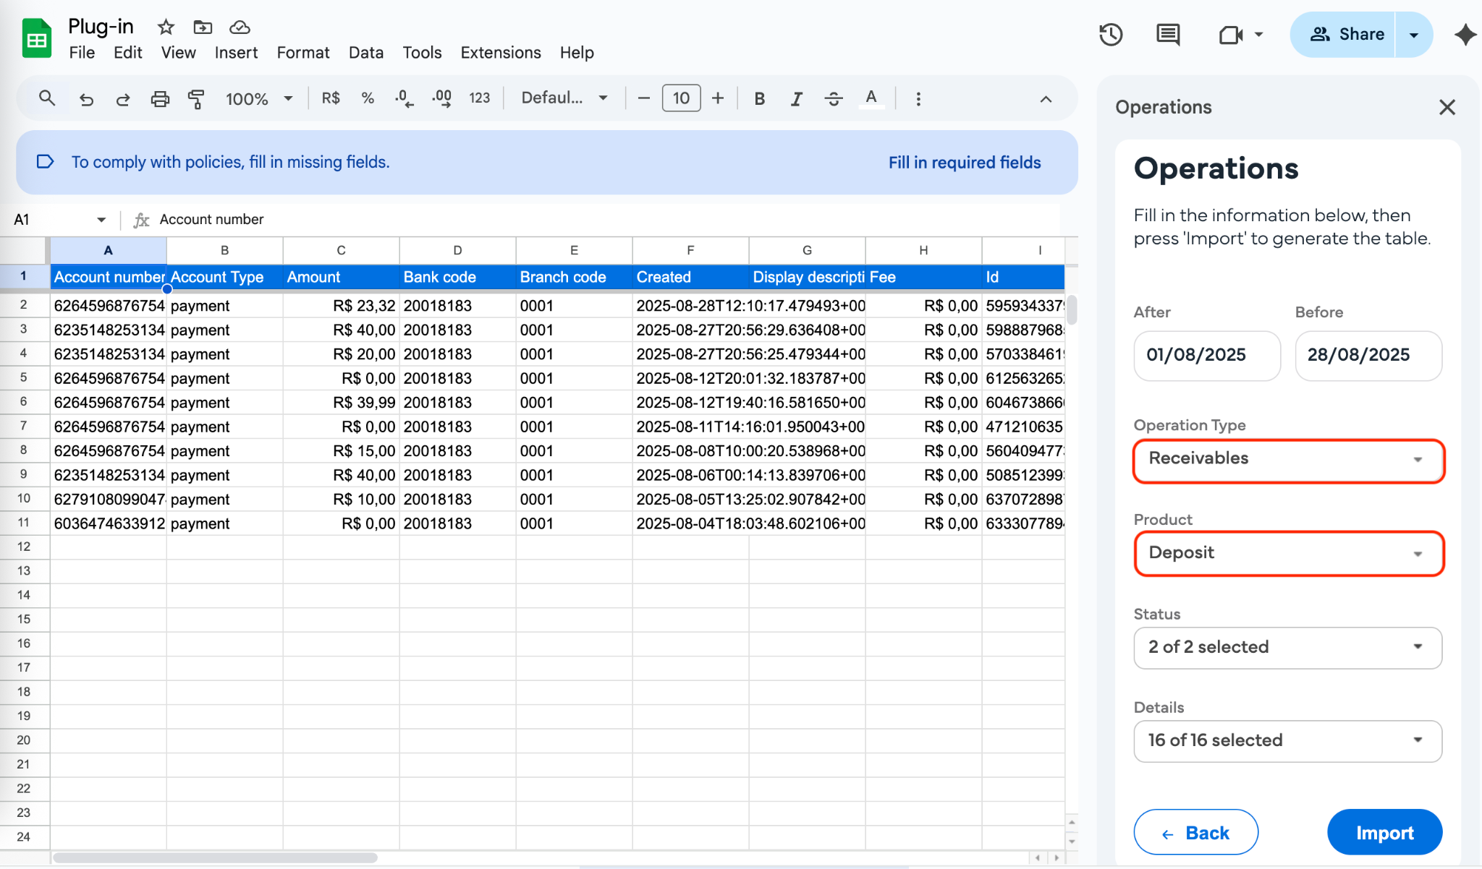Open the Product Deposit dropdown
The width and height of the screenshot is (1482, 869).
1288,554
